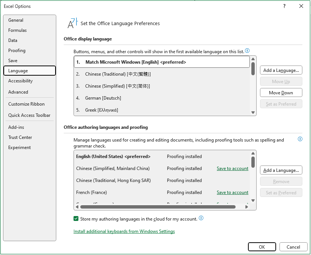311x255 pixels.
Task: Click the info icon beside authoring languages description
Action: [x=300, y=139]
